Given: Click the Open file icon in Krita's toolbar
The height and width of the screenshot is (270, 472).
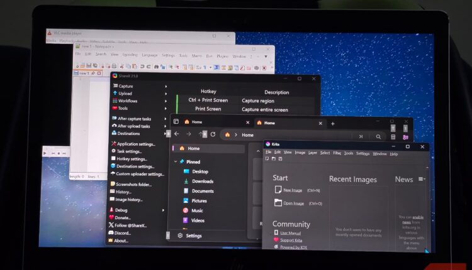Looking at the screenshot, I should tap(274, 159).
